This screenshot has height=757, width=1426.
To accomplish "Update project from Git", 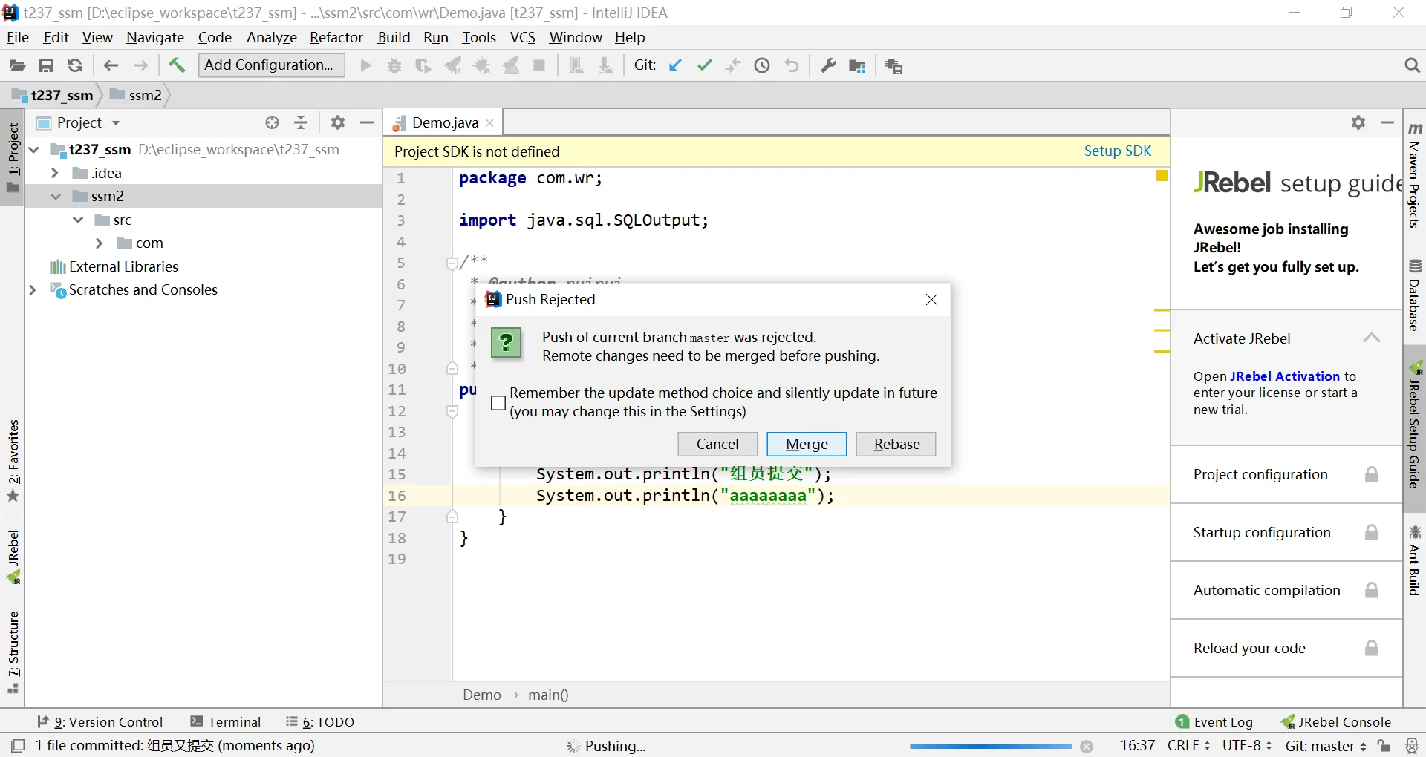I will click(675, 65).
